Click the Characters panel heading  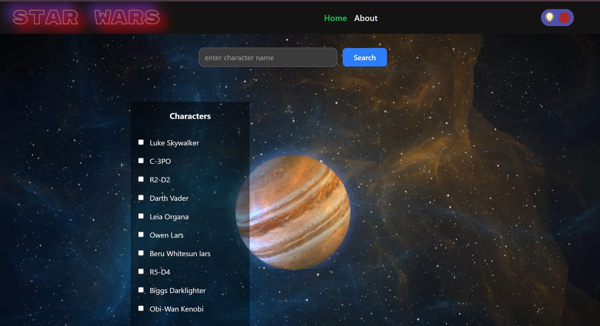click(190, 116)
